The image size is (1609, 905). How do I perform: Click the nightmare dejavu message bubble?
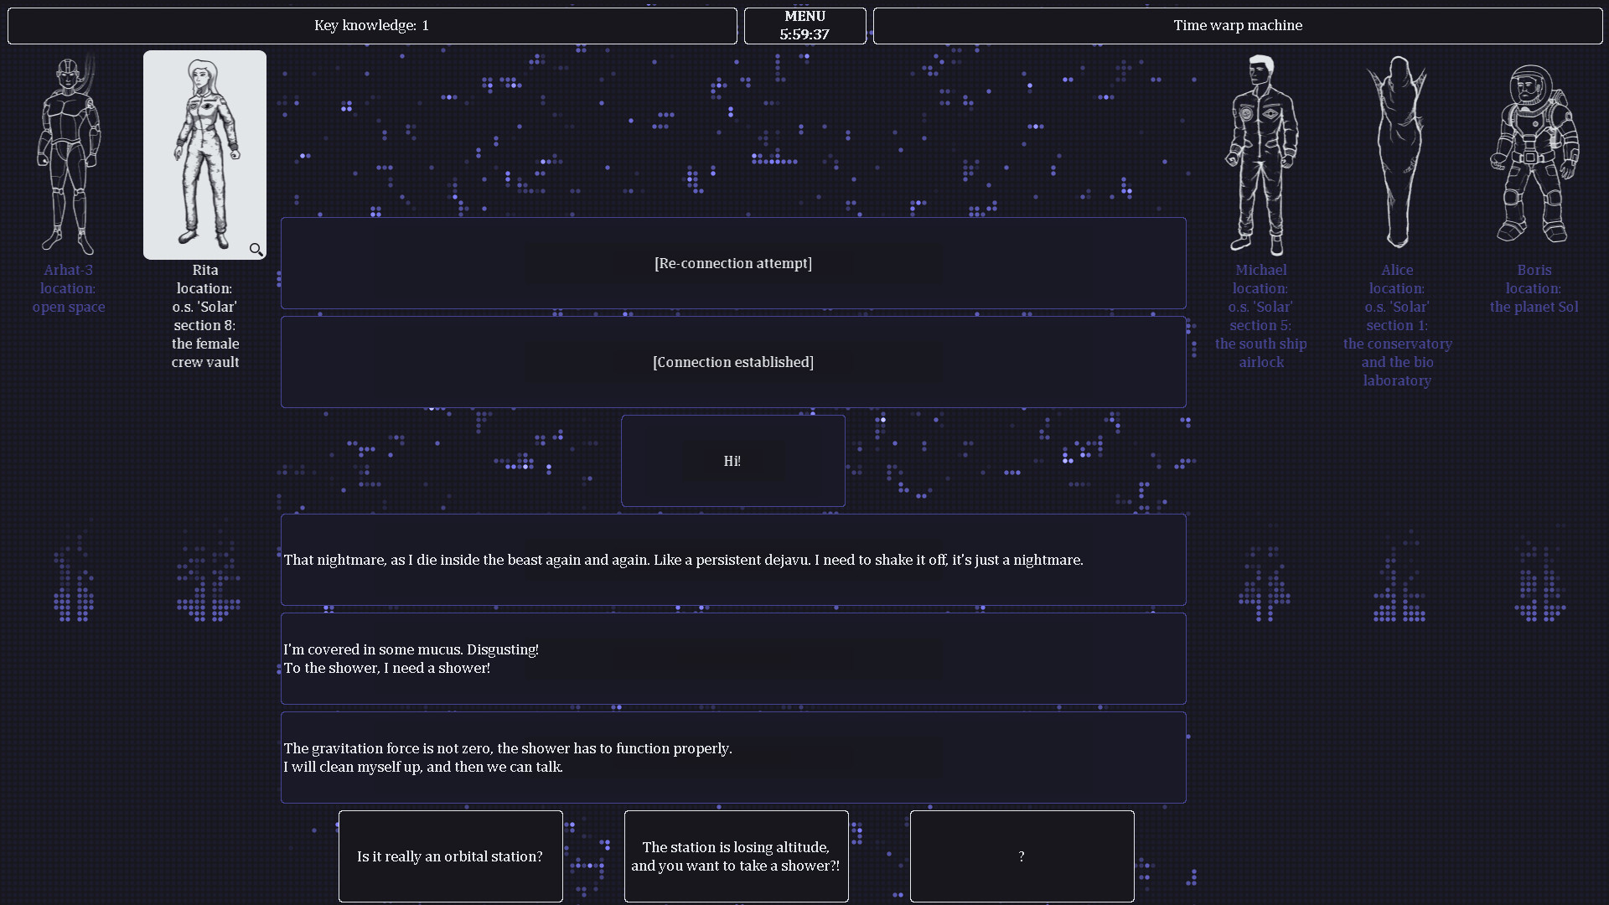732,559
